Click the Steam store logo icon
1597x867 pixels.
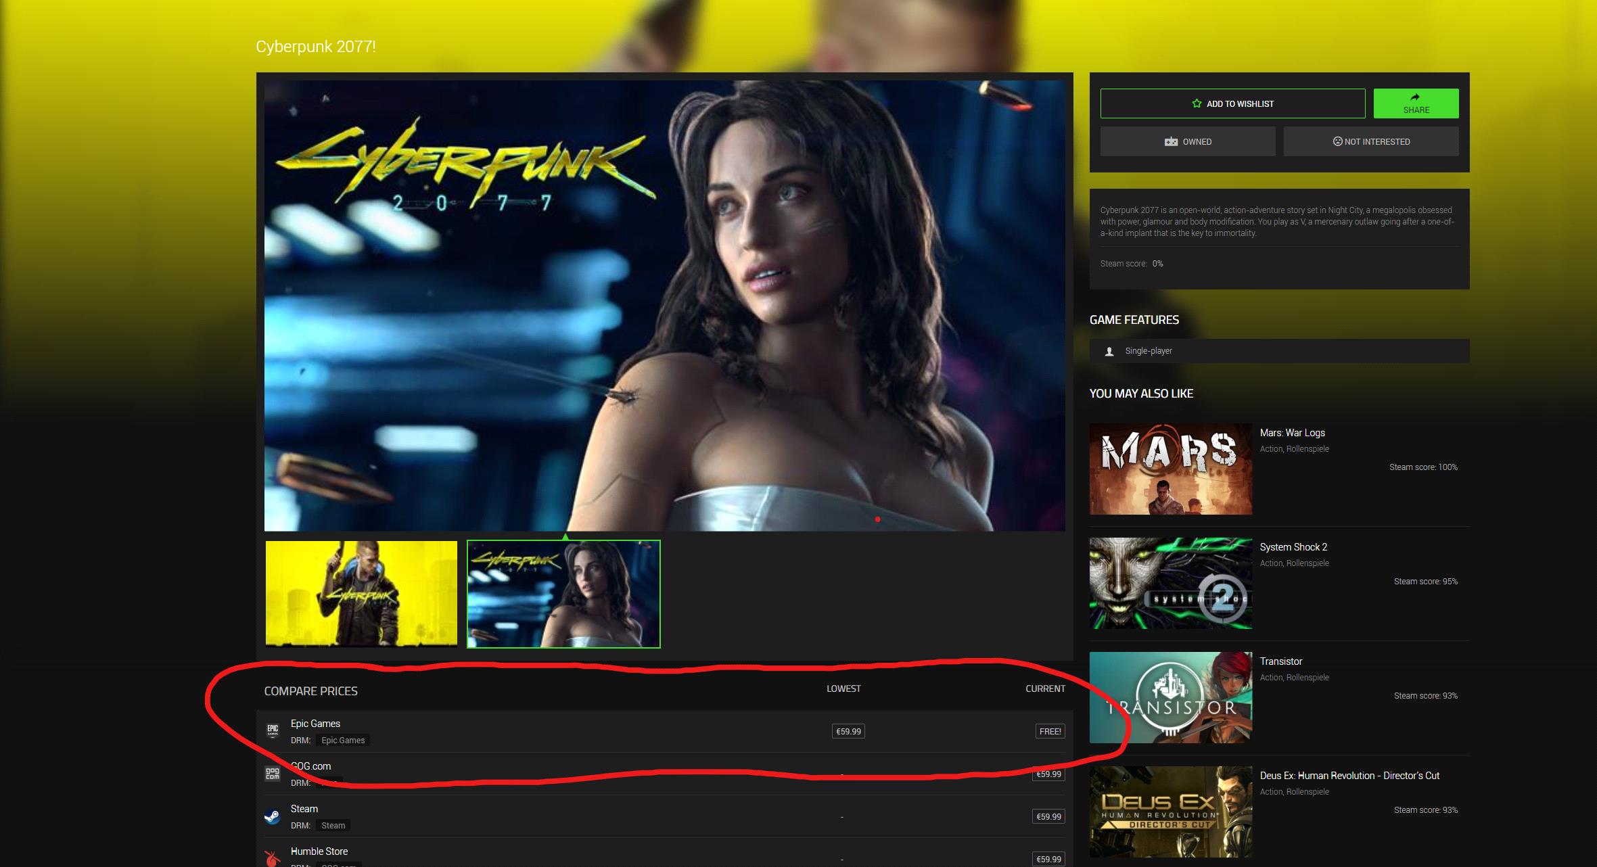[x=272, y=816]
